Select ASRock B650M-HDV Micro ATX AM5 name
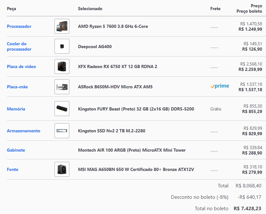Viewport: 266px width, 214px height. pyautogui.click(x=115, y=87)
